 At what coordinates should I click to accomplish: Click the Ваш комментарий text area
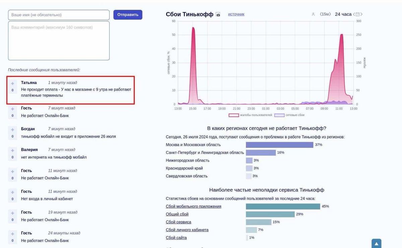(x=59, y=40)
